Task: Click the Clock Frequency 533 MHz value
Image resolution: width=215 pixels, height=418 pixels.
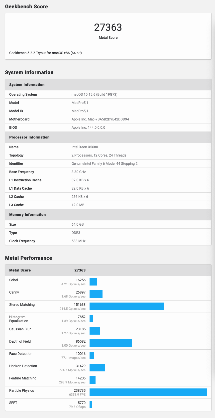Action: click(79, 241)
